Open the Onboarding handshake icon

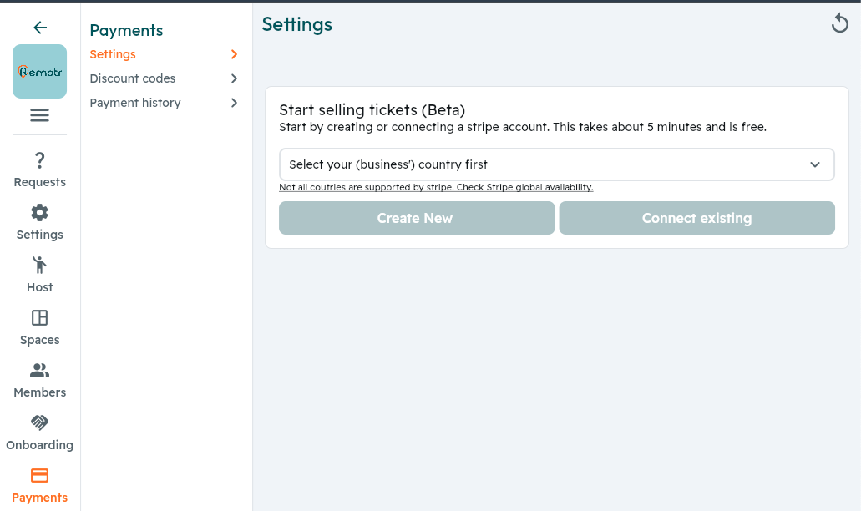pyautogui.click(x=39, y=422)
